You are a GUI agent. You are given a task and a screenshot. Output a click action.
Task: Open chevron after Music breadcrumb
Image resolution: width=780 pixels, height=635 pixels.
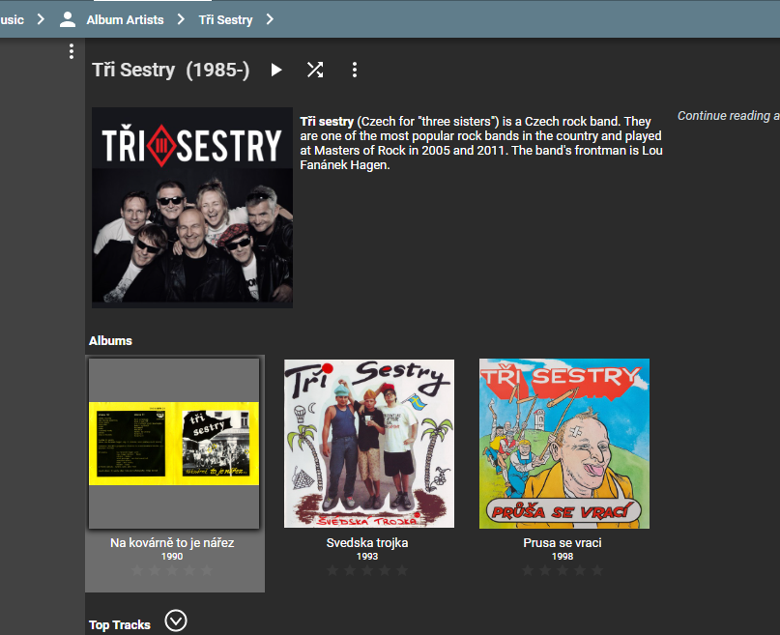click(x=41, y=19)
